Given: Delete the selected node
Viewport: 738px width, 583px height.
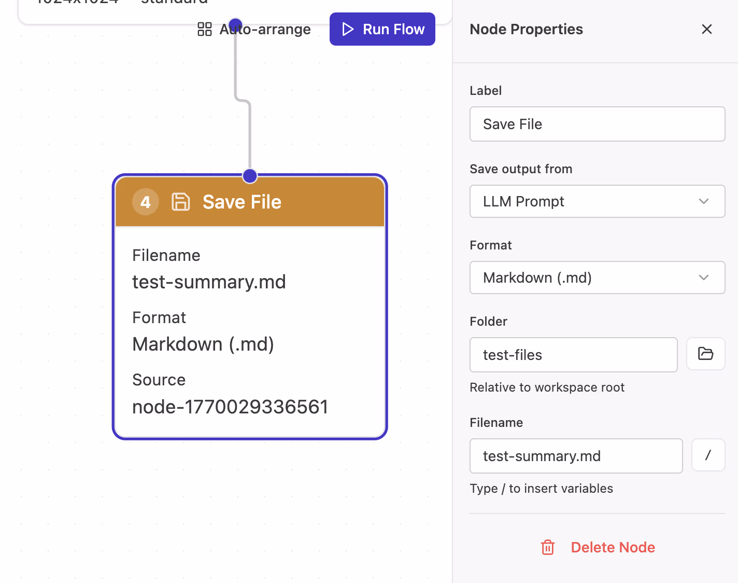Looking at the screenshot, I should tap(613, 547).
